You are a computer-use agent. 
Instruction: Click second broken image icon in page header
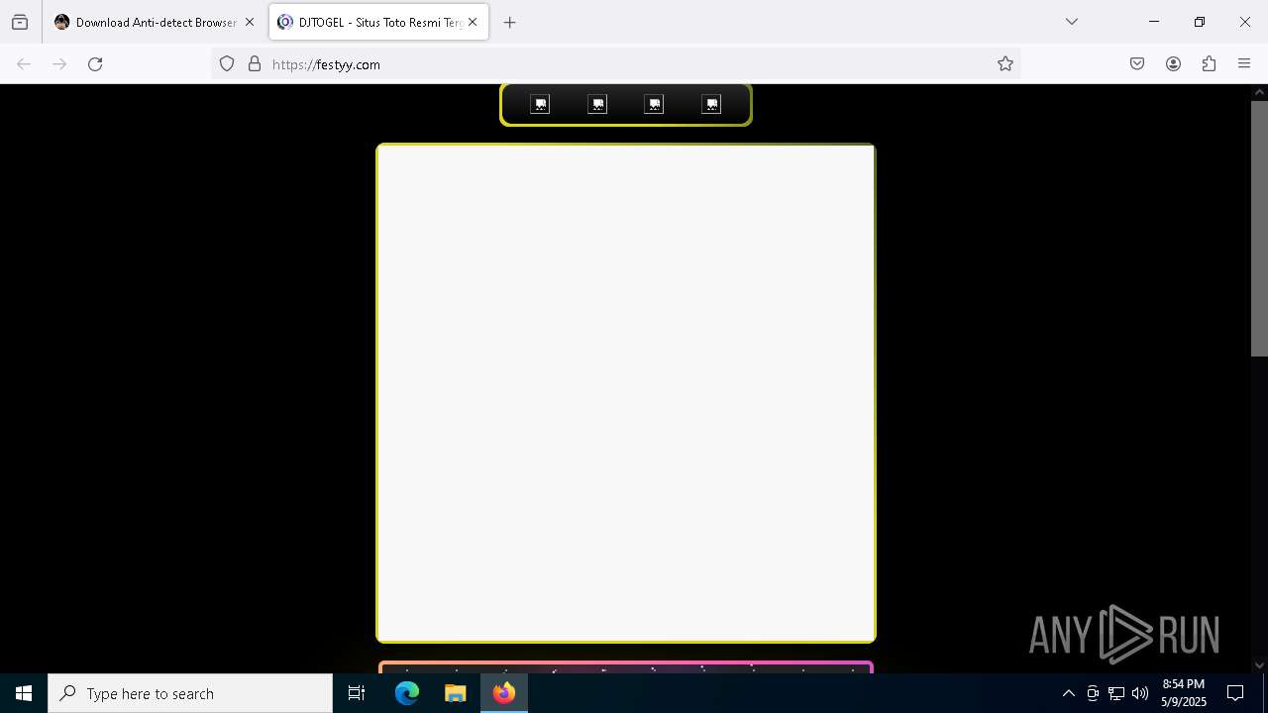click(x=597, y=104)
